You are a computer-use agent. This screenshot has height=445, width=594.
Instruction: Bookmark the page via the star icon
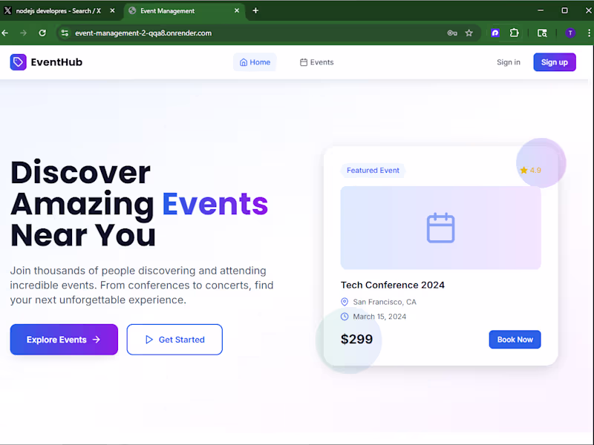(469, 33)
